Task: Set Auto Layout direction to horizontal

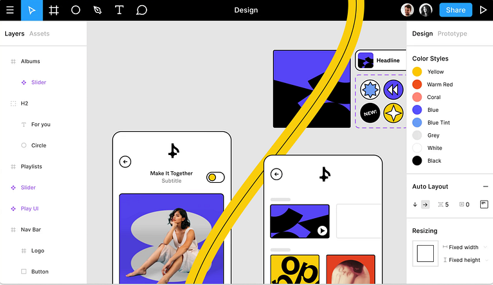Action: coord(425,205)
